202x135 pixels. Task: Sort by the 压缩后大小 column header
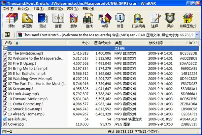pos(101,43)
